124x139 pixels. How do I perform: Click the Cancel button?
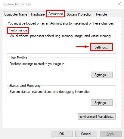pos(86,134)
